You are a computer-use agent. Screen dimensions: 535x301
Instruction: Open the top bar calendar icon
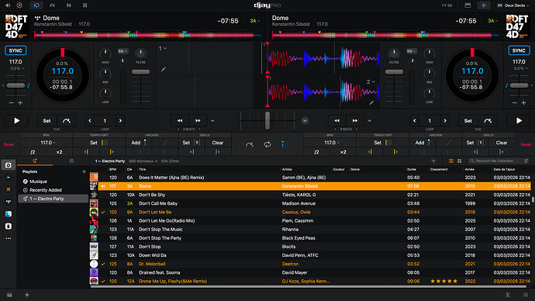pyautogui.click(x=468, y=5)
